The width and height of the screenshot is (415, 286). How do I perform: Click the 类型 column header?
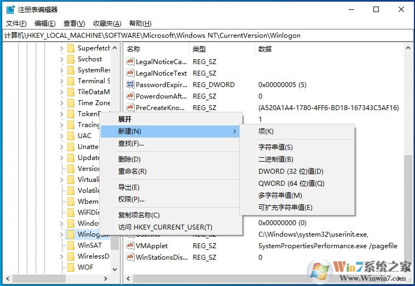click(222, 49)
